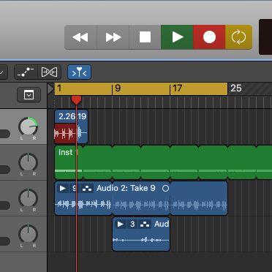This screenshot has height=272, width=272.
Task: Open the track header dropdown menu button
Action: [x=29, y=95]
